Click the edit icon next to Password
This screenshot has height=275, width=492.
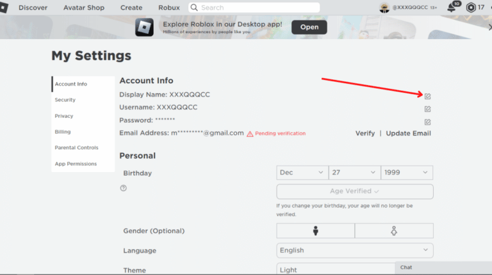pyautogui.click(x=427, y=122)
